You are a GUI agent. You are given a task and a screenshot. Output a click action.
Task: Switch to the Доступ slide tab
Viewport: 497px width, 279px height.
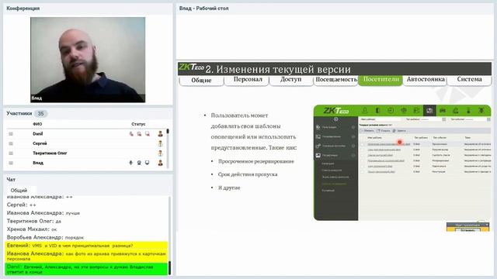pos(291,79)
